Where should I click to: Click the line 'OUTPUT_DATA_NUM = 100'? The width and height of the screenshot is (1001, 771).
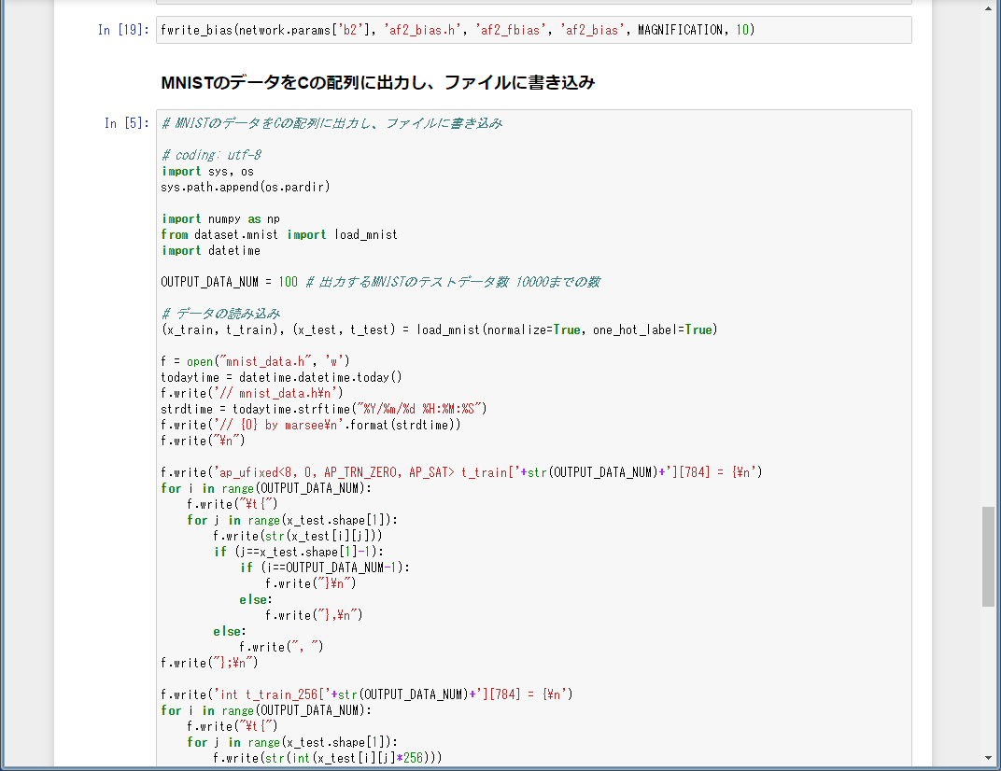tap(229, 282)
